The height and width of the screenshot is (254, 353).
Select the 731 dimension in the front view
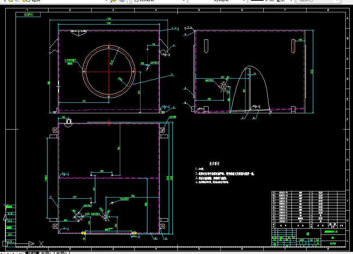pyautogui.click(x=84, y=101)
